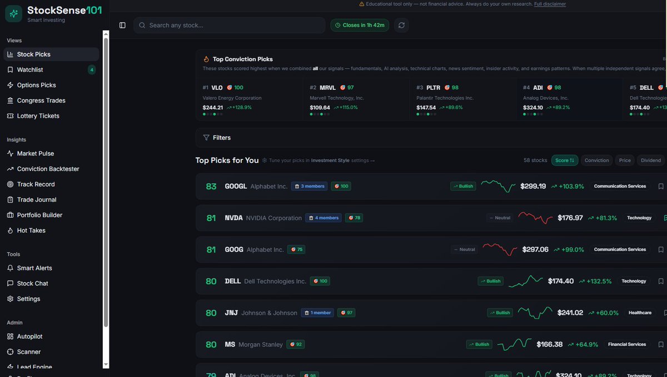
Task: Click the GOOGL conviction score 100 badge
Action: [341, 187]
